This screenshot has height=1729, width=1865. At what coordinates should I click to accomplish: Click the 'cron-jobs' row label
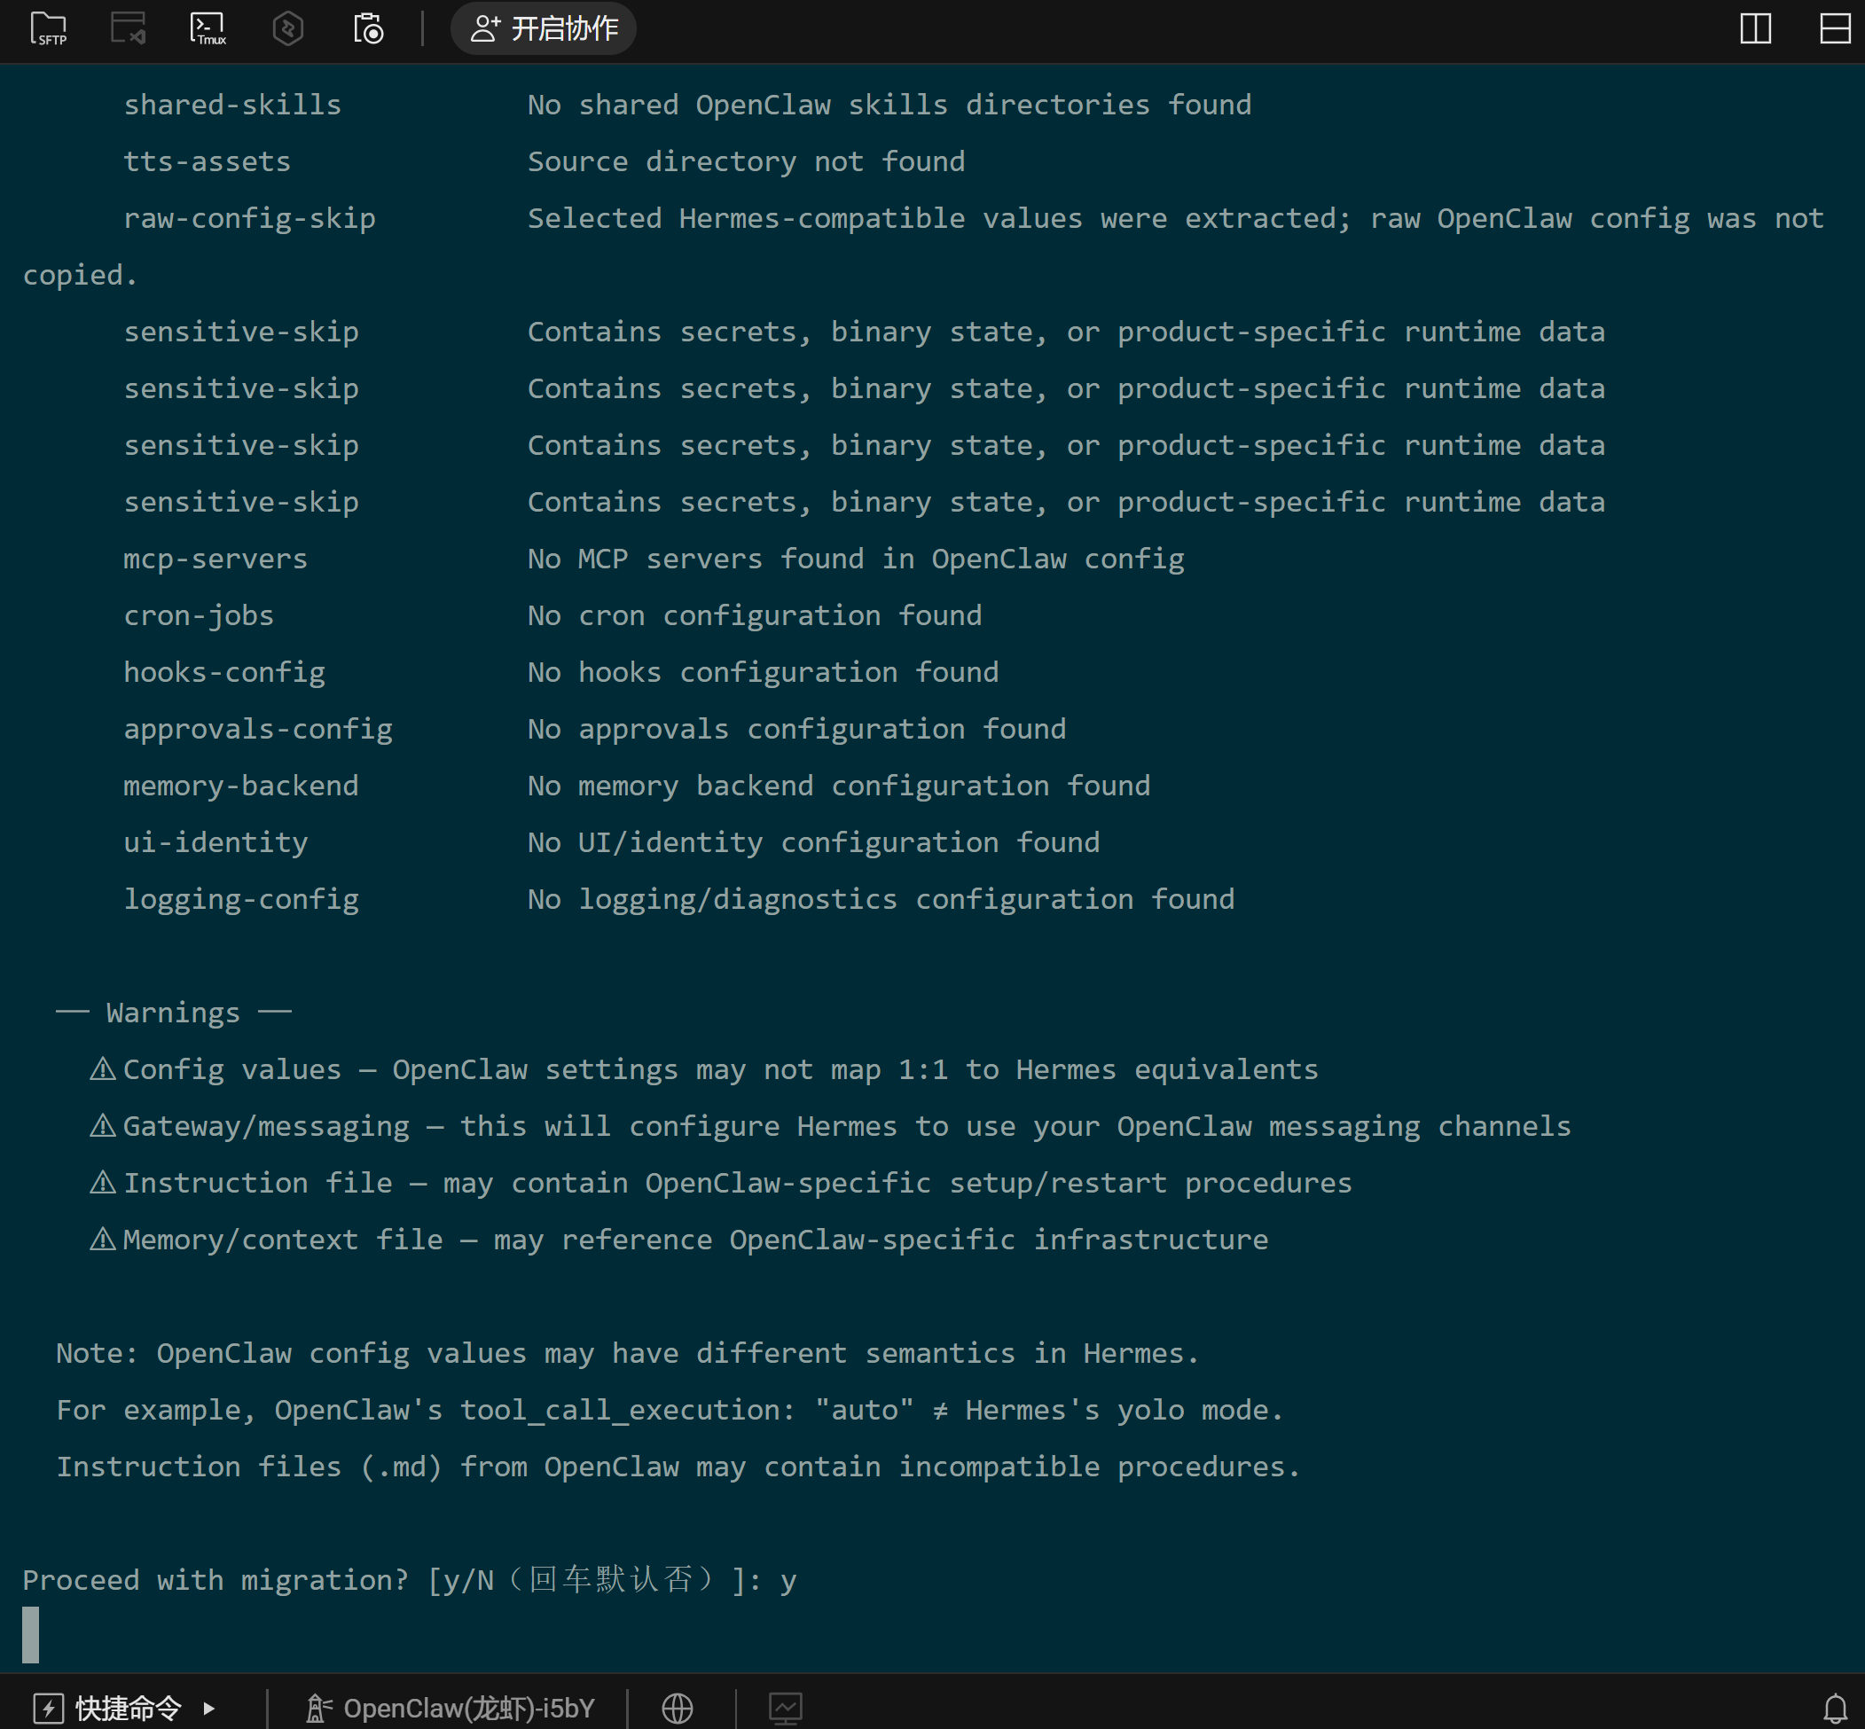199,615
